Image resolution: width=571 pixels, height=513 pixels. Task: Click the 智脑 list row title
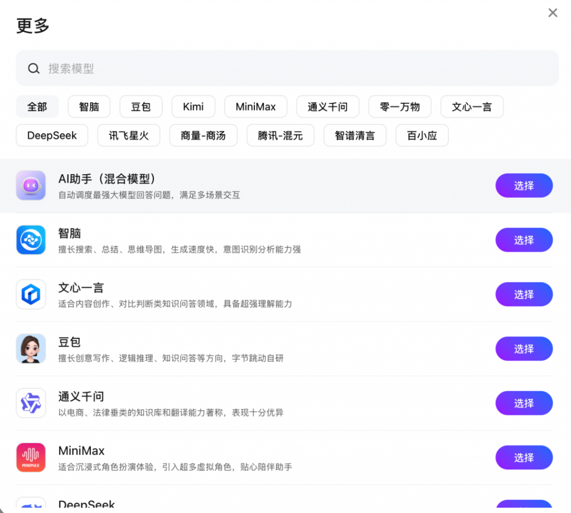pyautogui.click(x=70, y=233)
